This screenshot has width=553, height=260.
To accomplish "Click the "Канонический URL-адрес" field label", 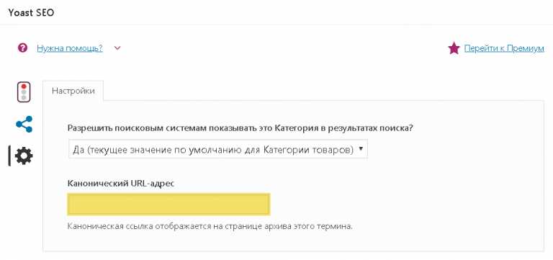I will 121,184.
